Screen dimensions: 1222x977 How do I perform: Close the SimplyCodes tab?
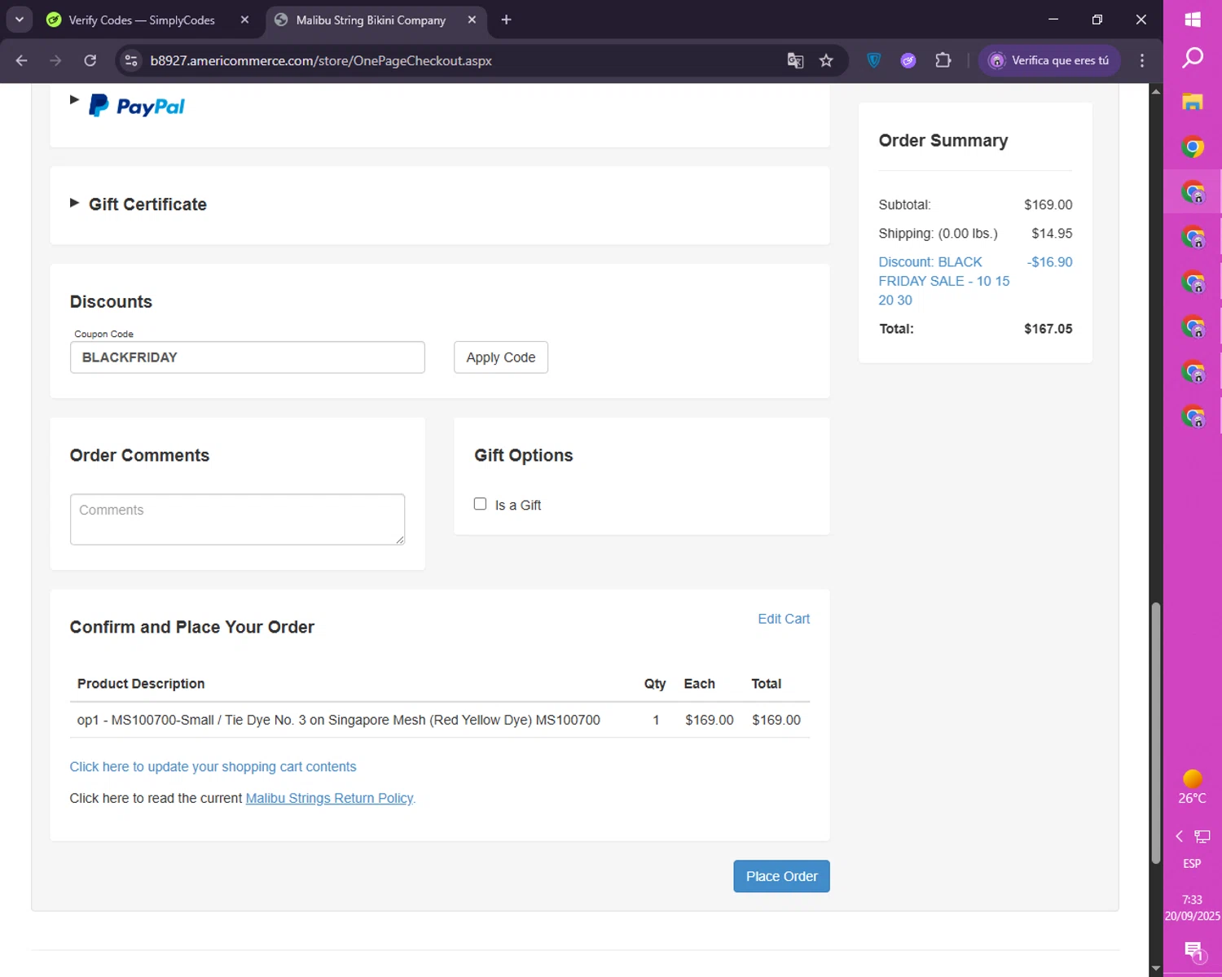click(244, 20)
